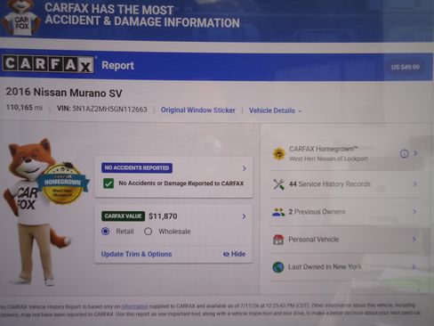Click the house icon for Personal Vehicle
The width and height of the screenshot is (434, 326).
(x=278, y=240)
